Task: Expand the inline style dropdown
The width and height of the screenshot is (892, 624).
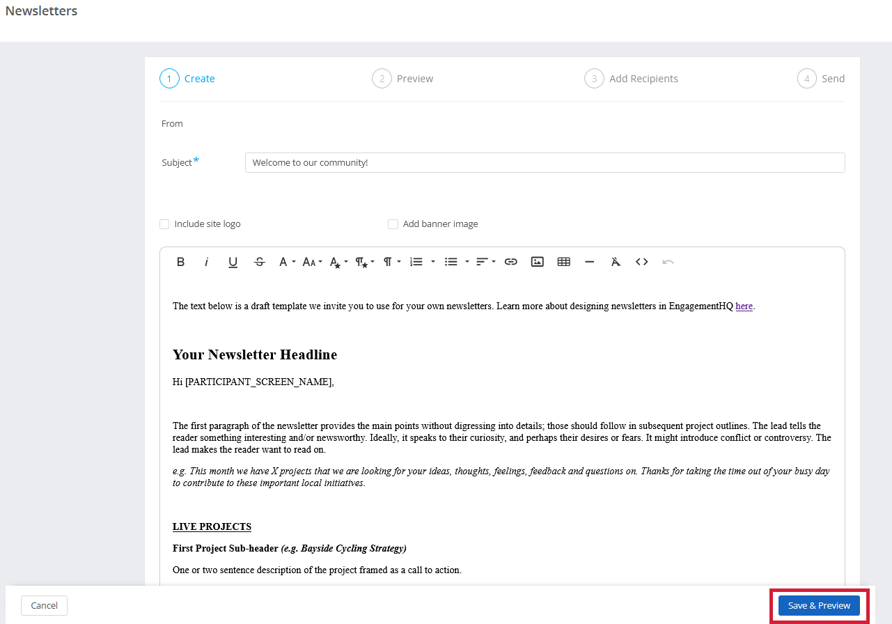Action: 338,262
